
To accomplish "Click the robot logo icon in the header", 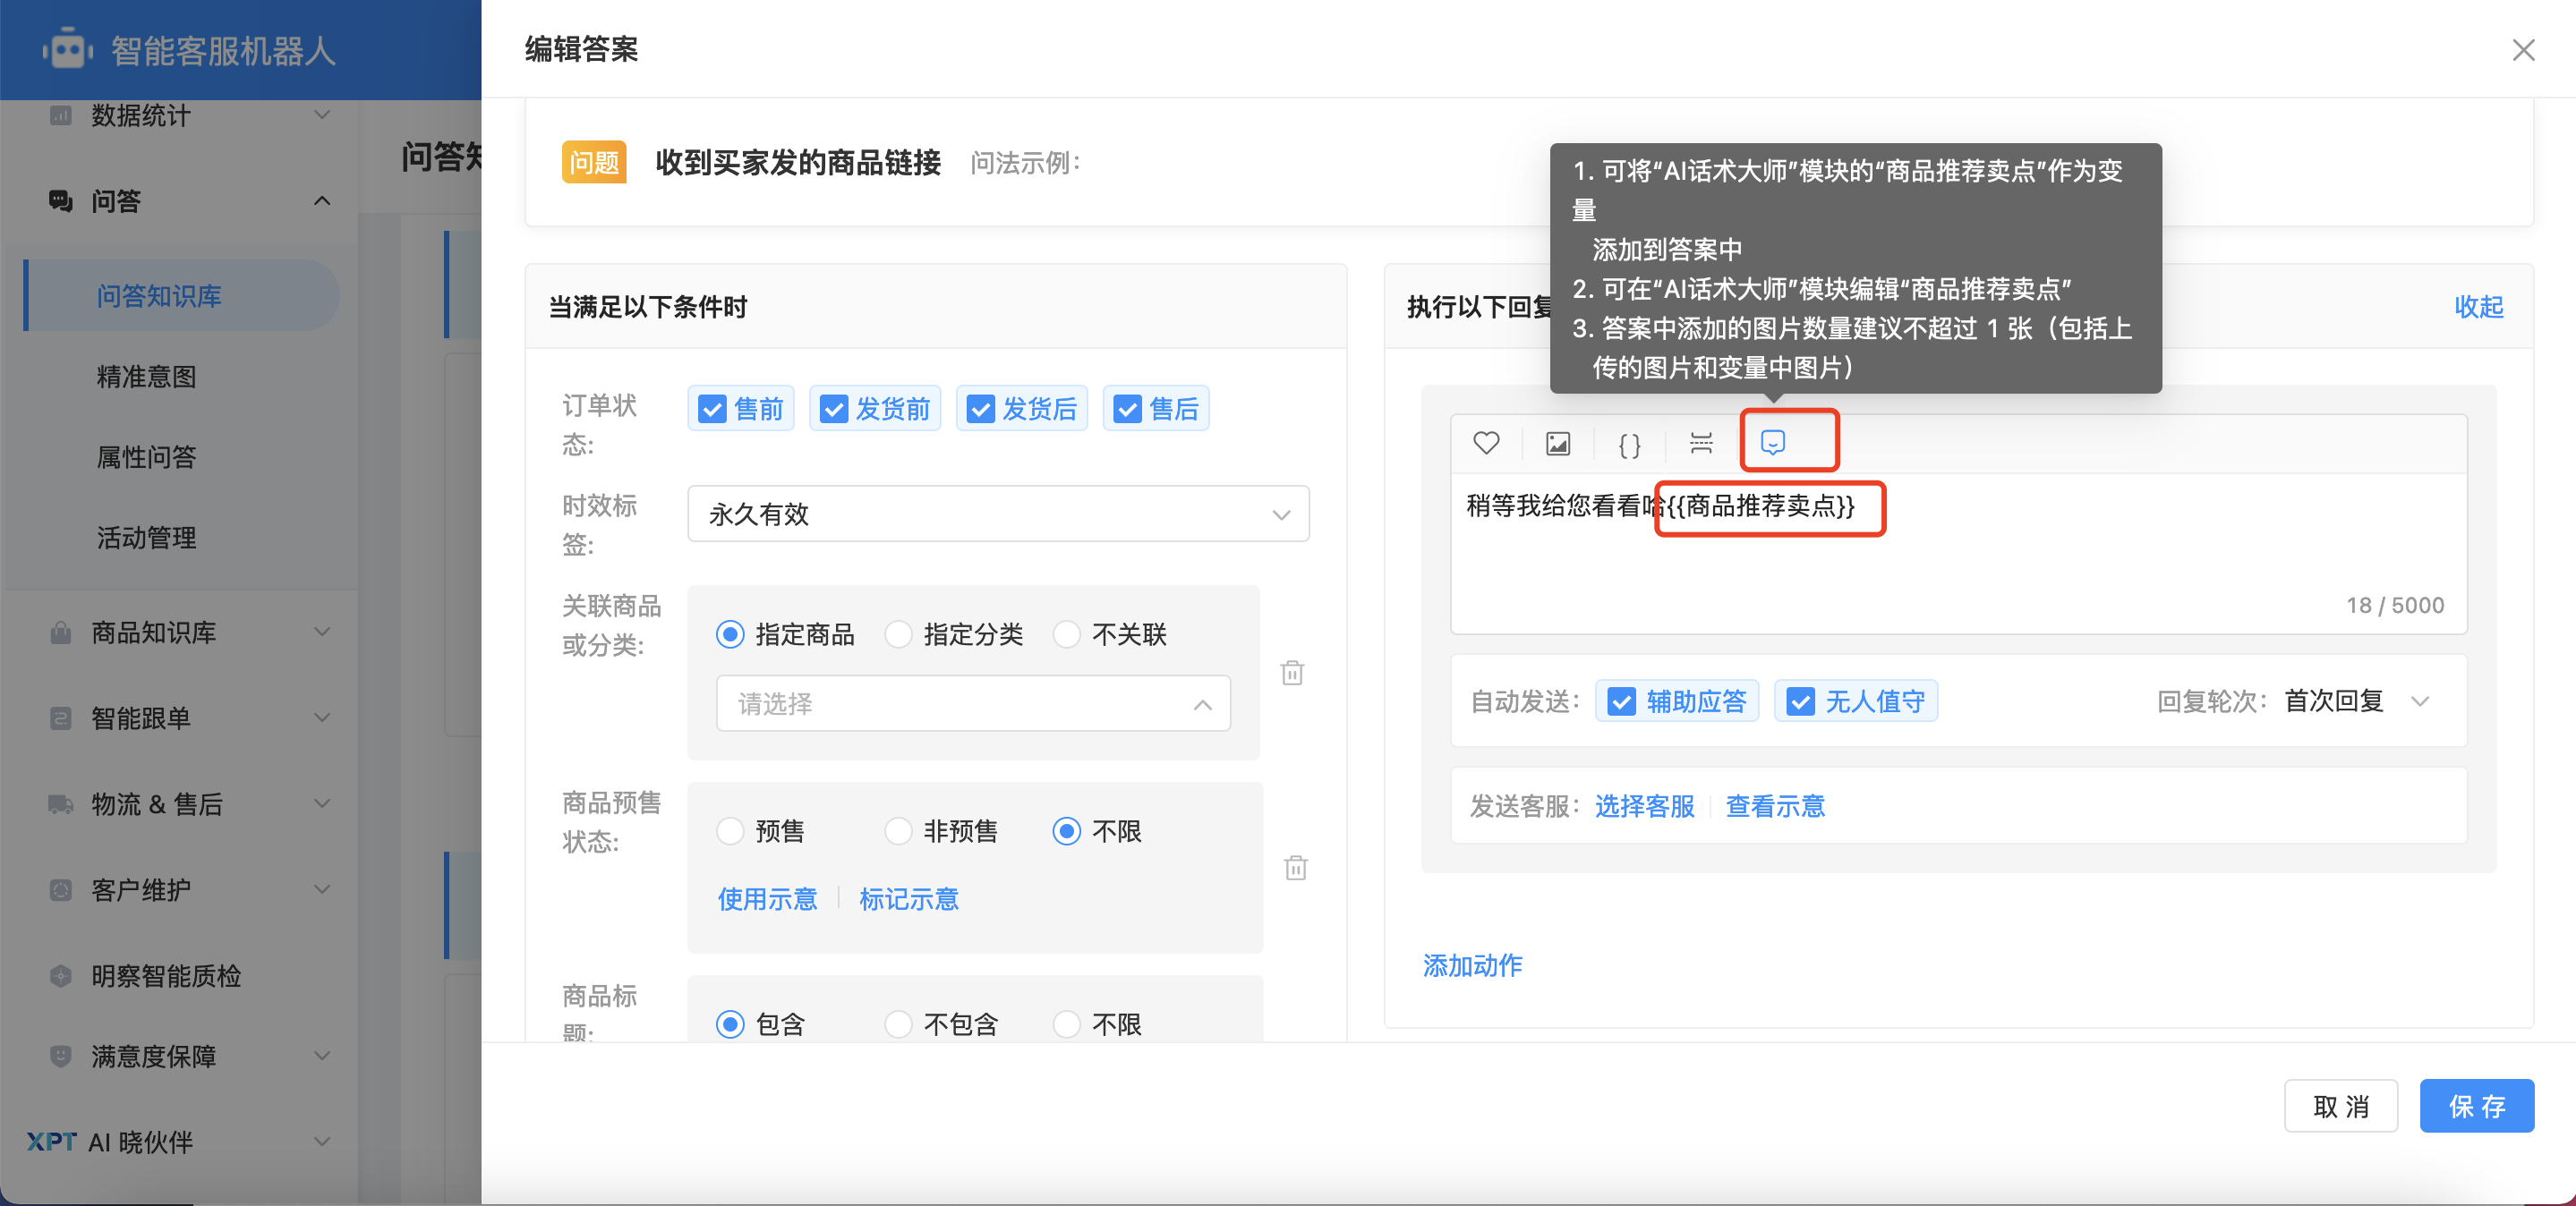I will pos(67,49).
